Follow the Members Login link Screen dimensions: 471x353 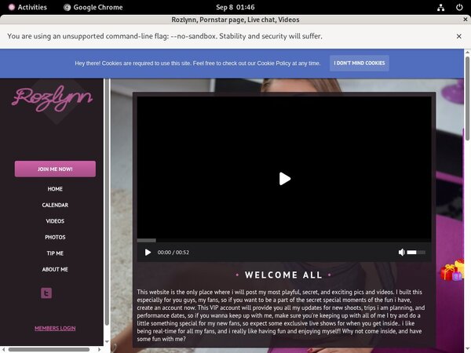click(55, 328)
